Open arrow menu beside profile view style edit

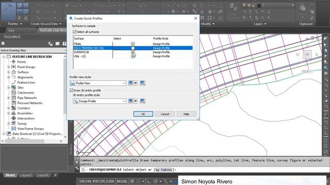[136, 83]
